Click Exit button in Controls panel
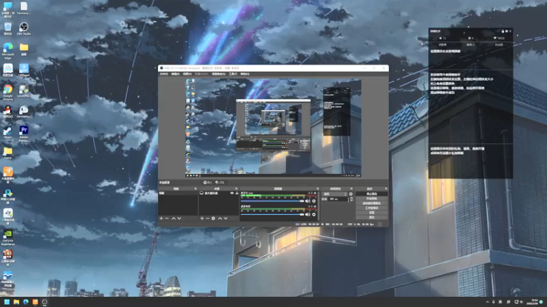 point(371,217)
